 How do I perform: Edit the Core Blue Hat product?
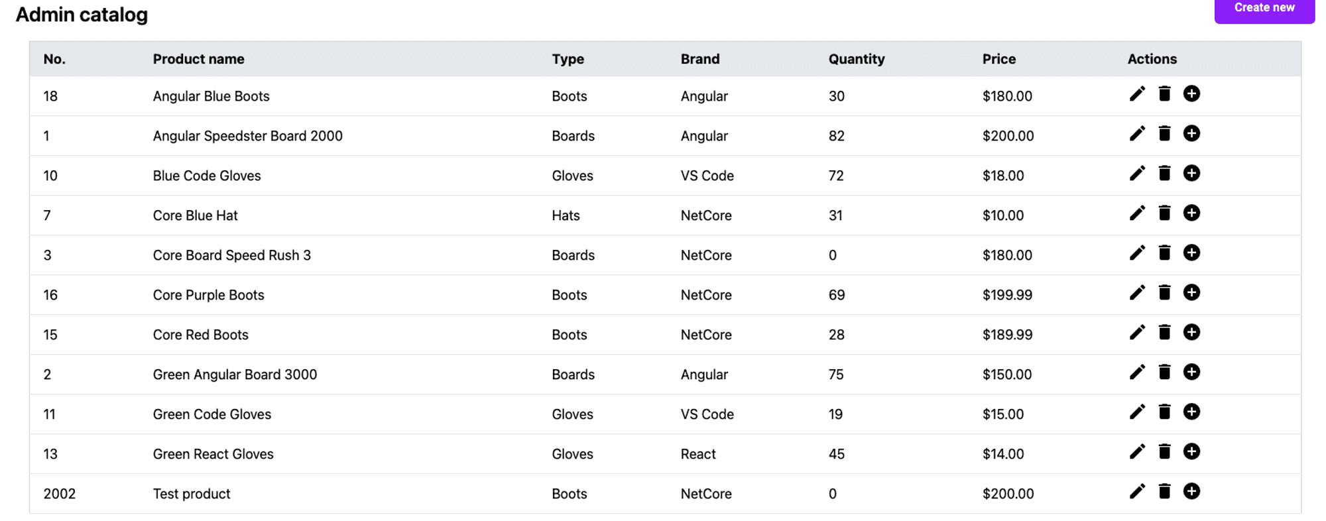tap(1137, 213)
